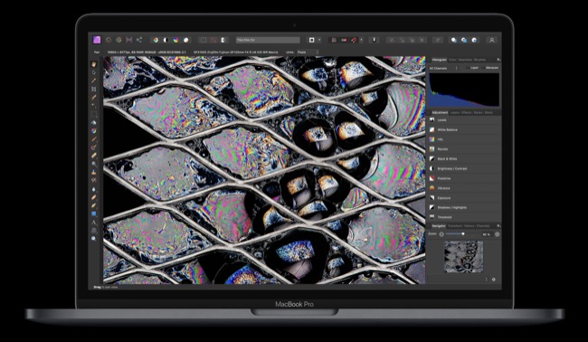Open the History tab
The width and height of the screenshot is (588, 342).
[x=469, y=226]
